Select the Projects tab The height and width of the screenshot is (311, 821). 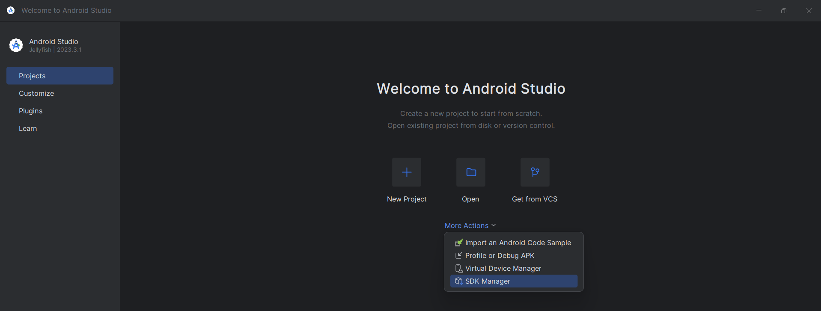pyautogui.click(x=60, y=76)
